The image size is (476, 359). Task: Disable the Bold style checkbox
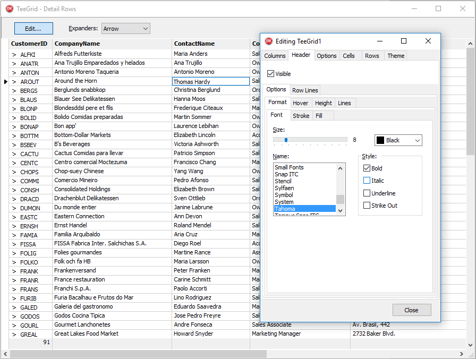[366, 168]
